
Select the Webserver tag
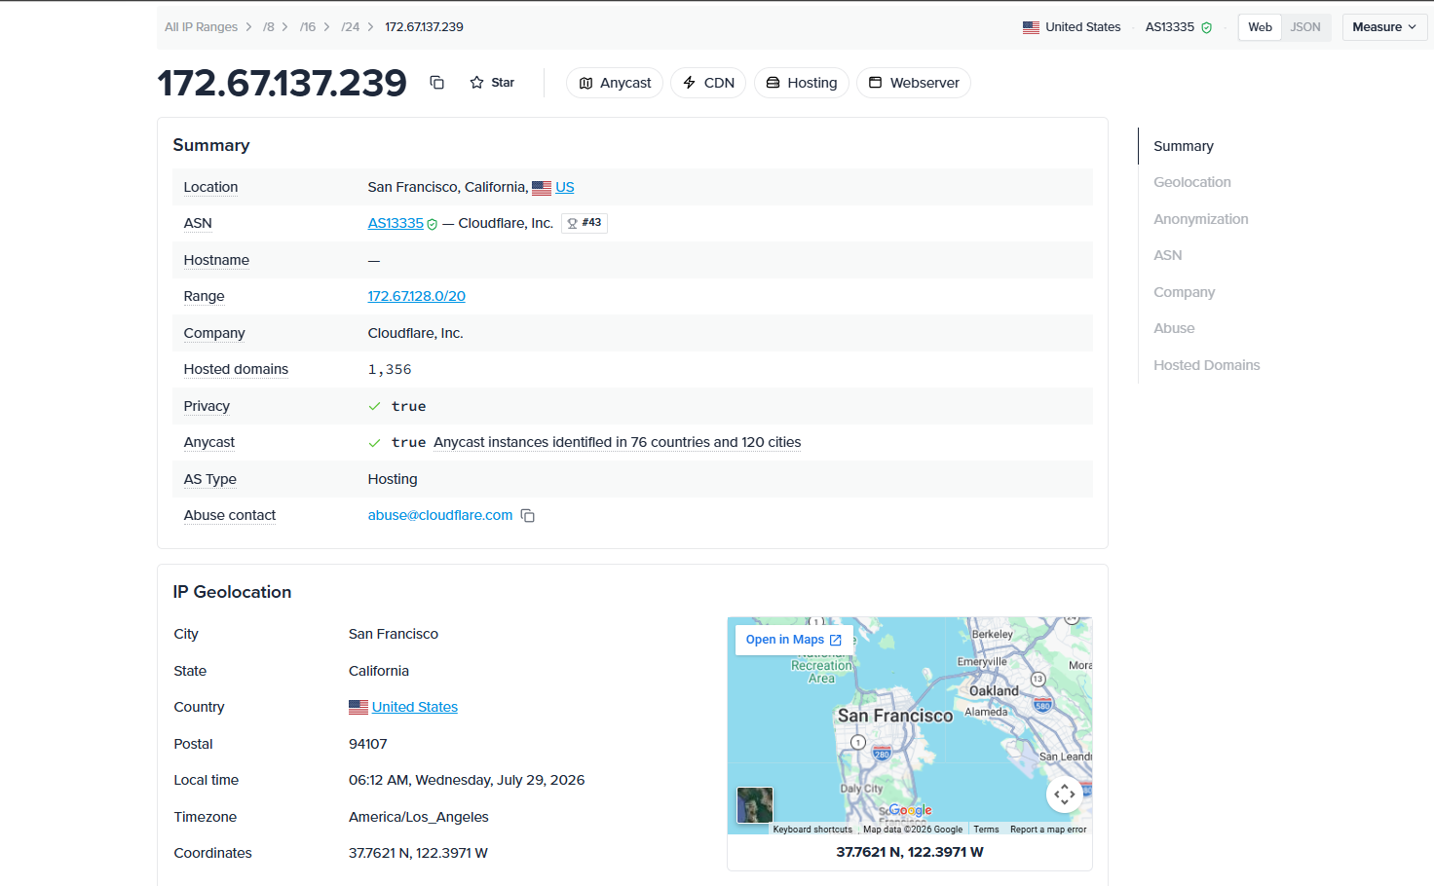(x=914, y=83)
